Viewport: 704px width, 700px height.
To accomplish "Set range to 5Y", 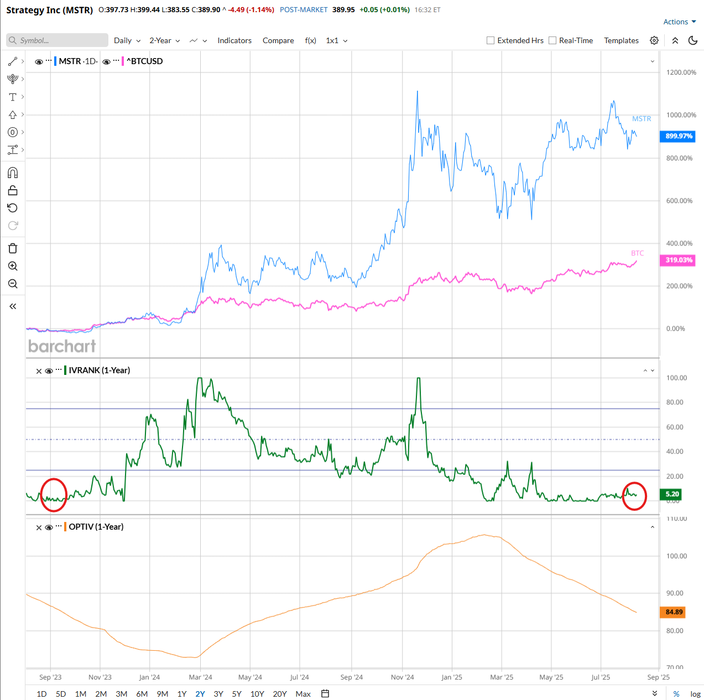I will [237, 694].
